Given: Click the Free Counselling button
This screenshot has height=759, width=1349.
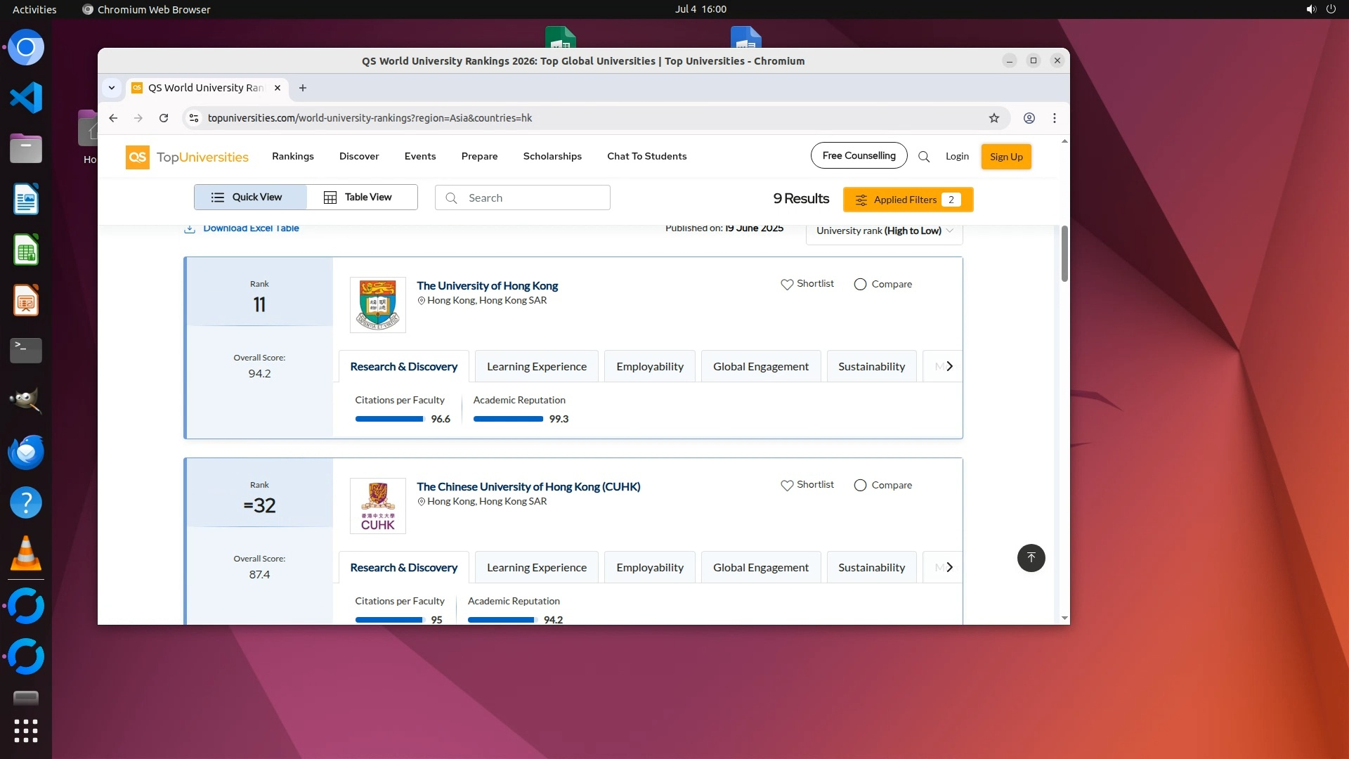Looking at the screenshot, I should 859,155.
